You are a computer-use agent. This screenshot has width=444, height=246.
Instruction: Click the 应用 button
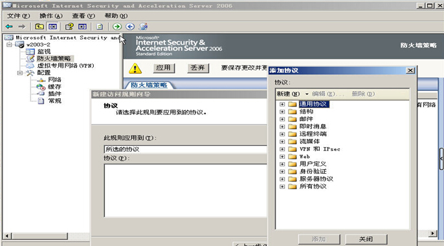(164, 68)
